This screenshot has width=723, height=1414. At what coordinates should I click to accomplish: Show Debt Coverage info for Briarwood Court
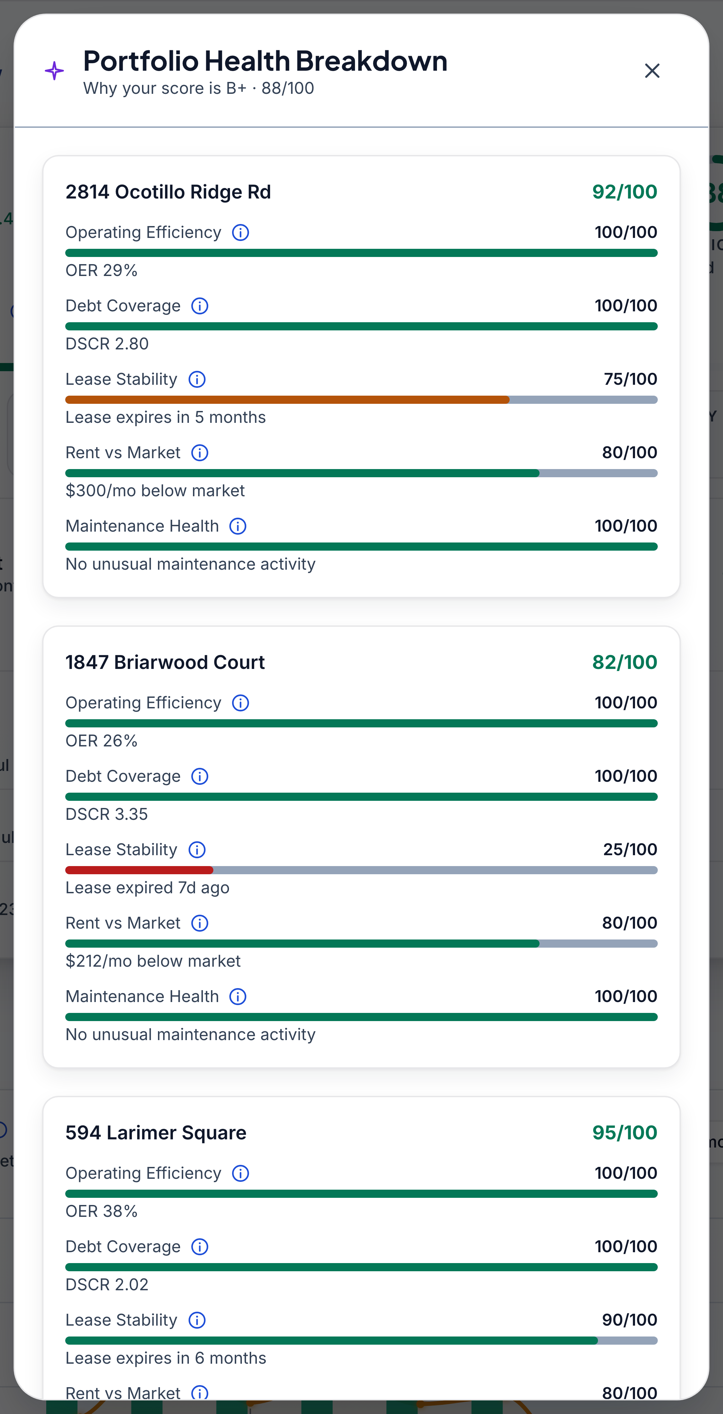(200, 777)
